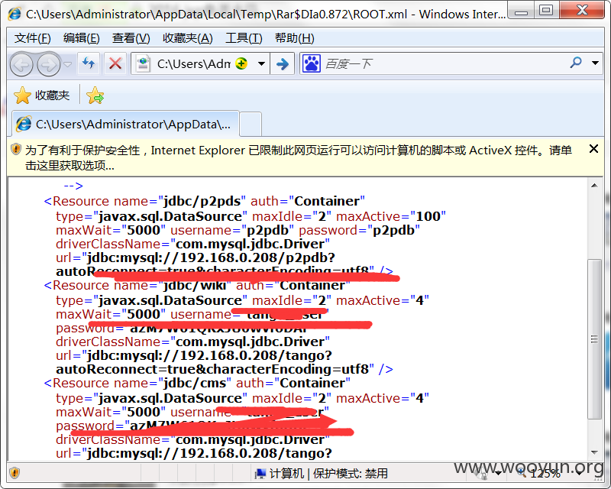
Task: Click the "com.mysql.jdbc.Driver" value under jdbc/p2pds
Action: coord(251,244)
